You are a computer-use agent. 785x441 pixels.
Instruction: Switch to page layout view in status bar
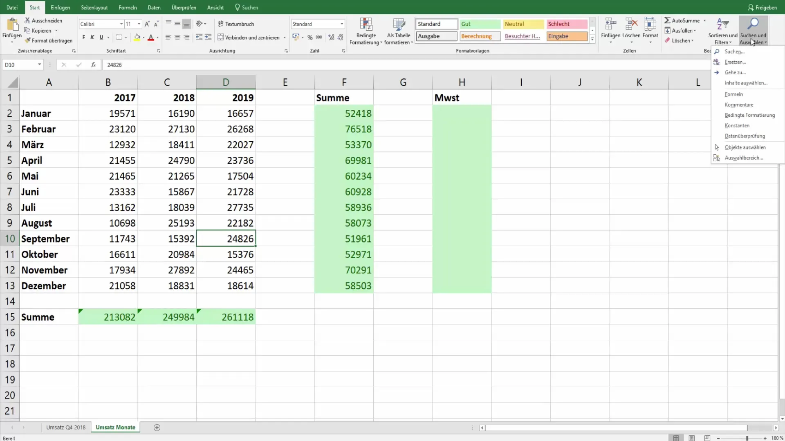click(x=691, y=438)
